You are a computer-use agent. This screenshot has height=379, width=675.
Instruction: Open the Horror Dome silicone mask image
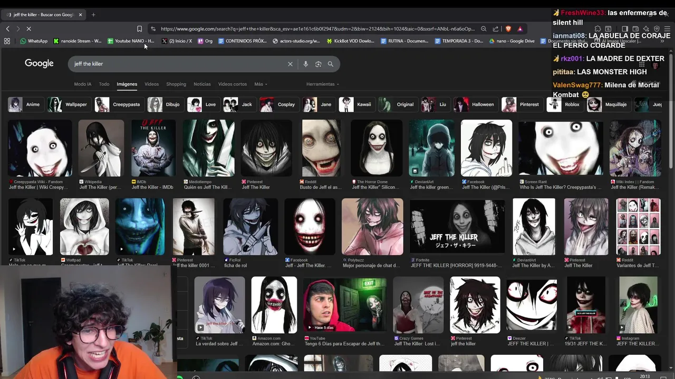(x=377, y=148)
